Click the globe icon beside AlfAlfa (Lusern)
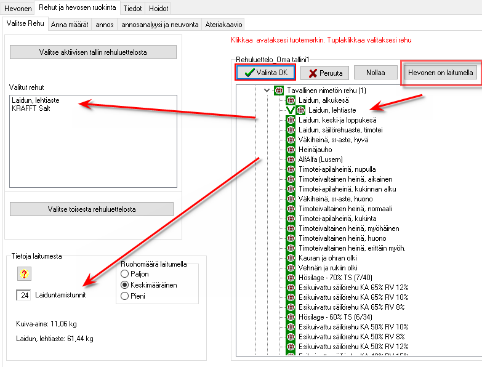This screenshot has height=367, width=482. pyautogui.click(x=291, y=159)
